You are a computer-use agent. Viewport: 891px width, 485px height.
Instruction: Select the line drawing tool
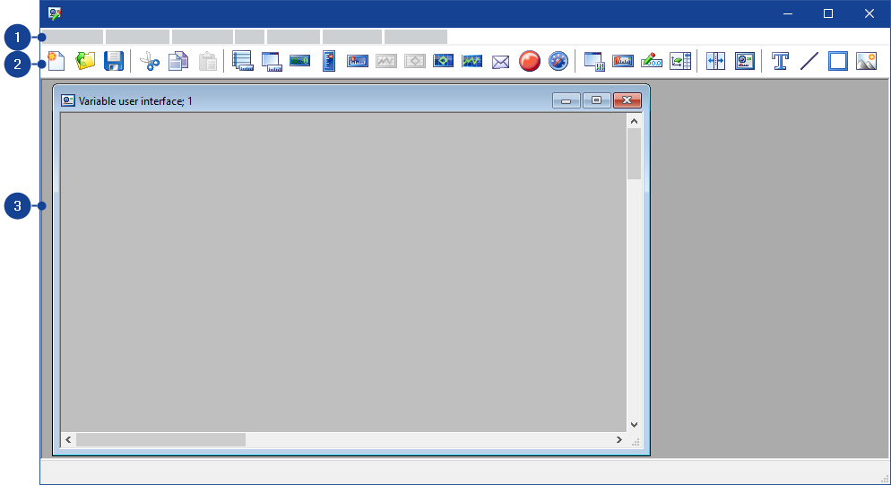click(809, 61)
